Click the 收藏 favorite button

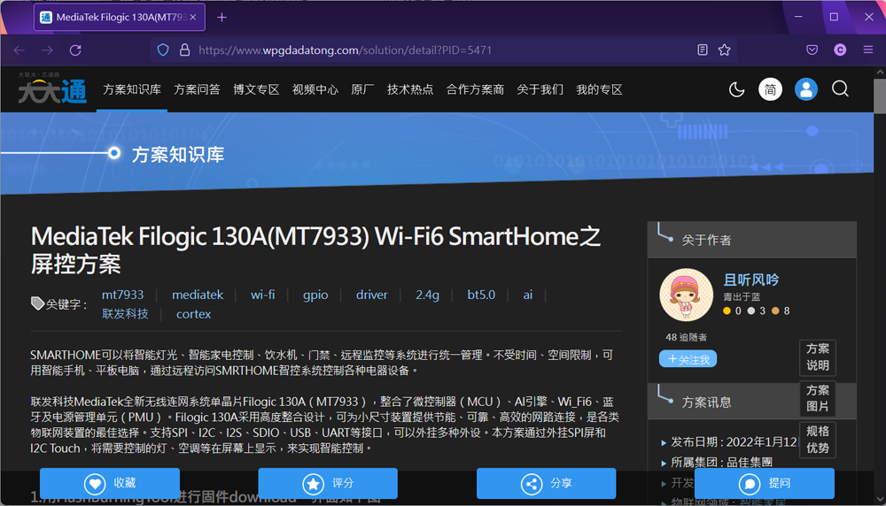click(110, 483)
